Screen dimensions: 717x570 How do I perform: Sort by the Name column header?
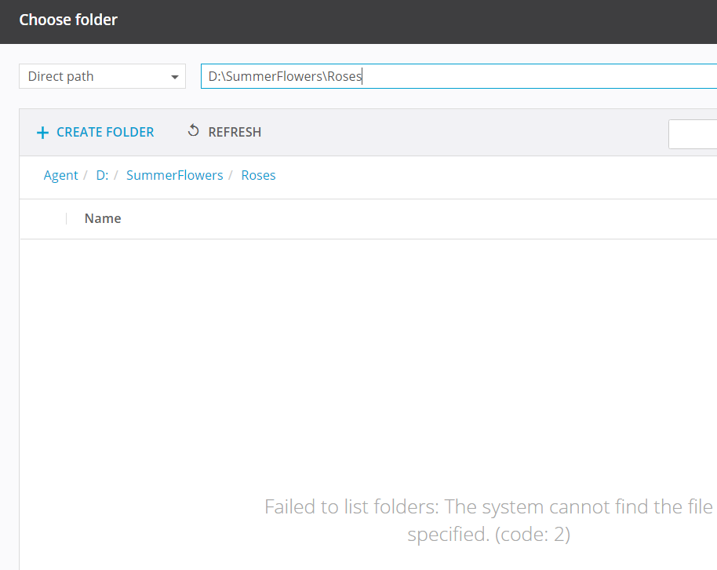(103, 218)
